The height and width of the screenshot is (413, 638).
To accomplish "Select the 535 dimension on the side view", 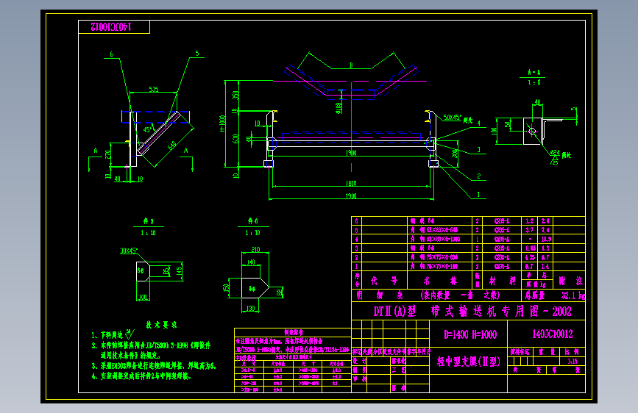I will tap(153, 89).
